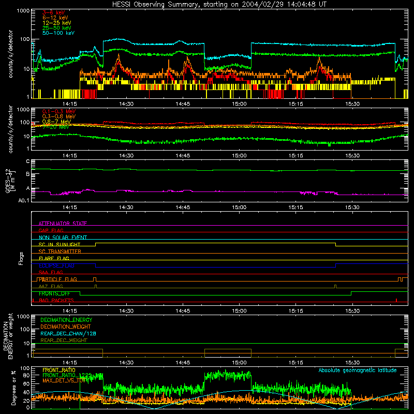
Task: Click the 0.3-0.8 MeV legend entry
Action: coord(59,116)
